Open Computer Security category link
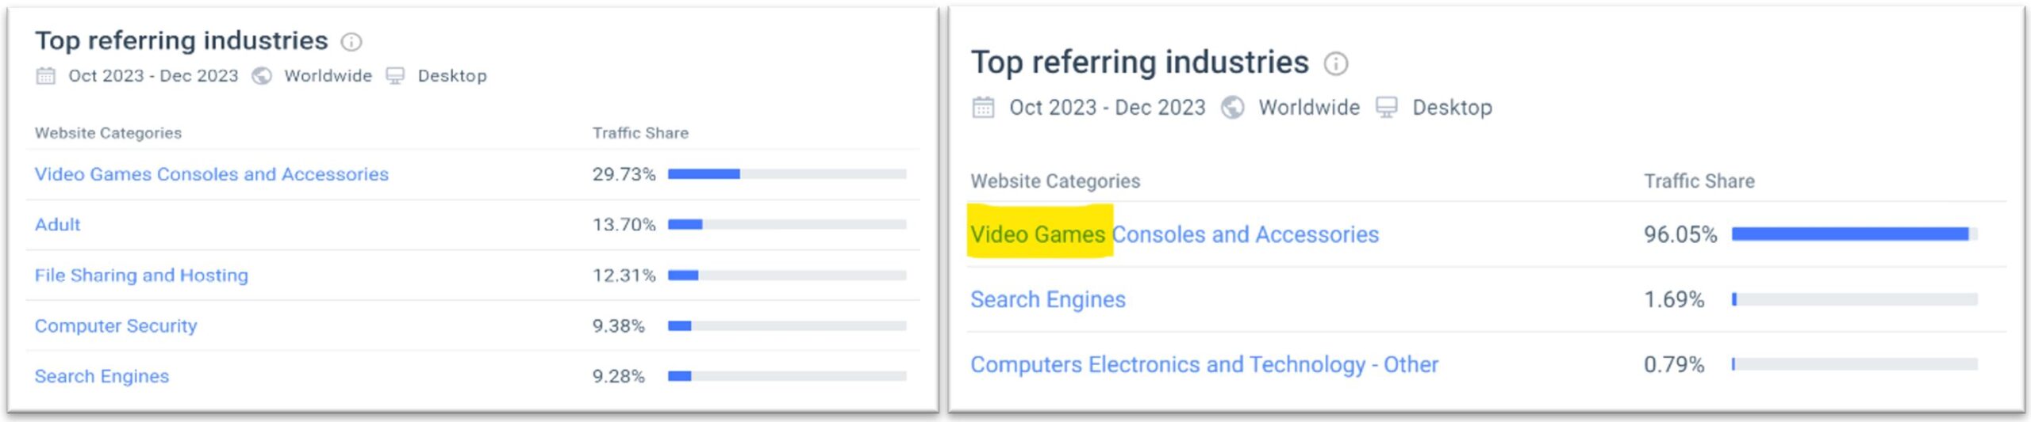The height and width of the screenshot is (422, 2031). tap(116, 326)
